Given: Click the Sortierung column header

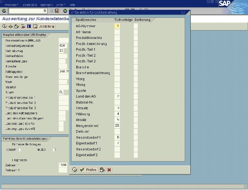Looking at the screenshot, I should tap(142, 20).
